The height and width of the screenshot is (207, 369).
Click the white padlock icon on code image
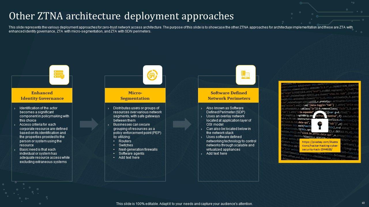pyautogui.click(x=319, y=122)
